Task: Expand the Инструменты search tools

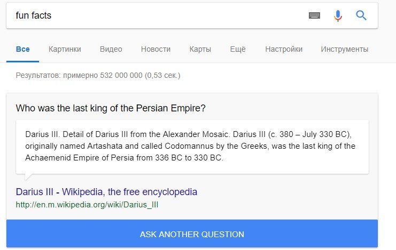Action: coord(344,49)
